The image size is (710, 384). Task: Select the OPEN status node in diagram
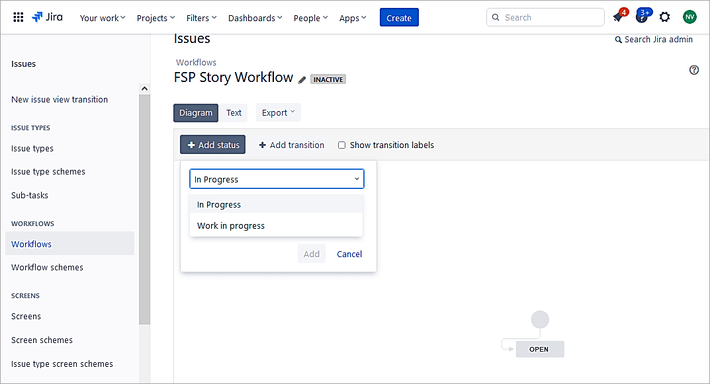coord(539,349)
